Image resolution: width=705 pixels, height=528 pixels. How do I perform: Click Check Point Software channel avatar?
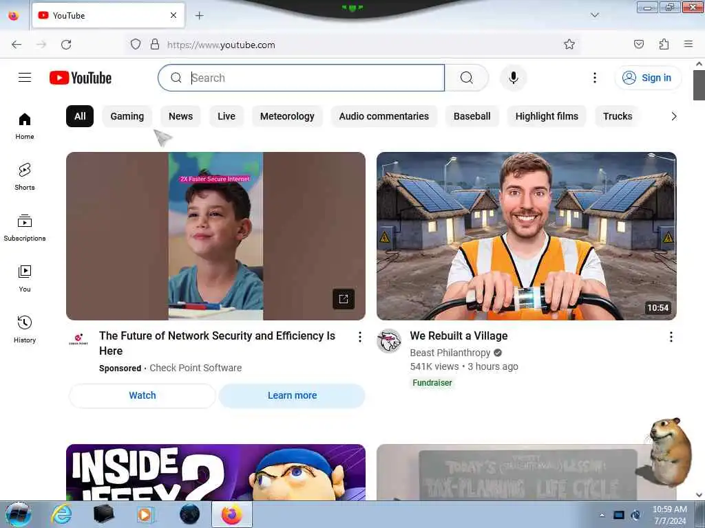click(x=78, y=339)
